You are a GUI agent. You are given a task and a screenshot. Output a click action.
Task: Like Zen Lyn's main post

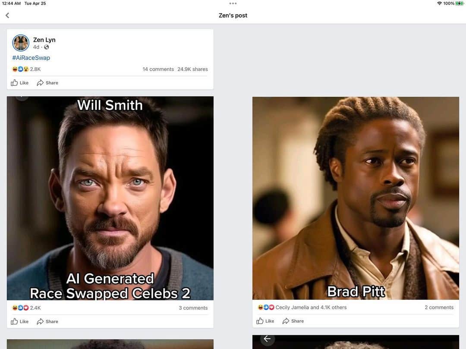pos(19,83)
